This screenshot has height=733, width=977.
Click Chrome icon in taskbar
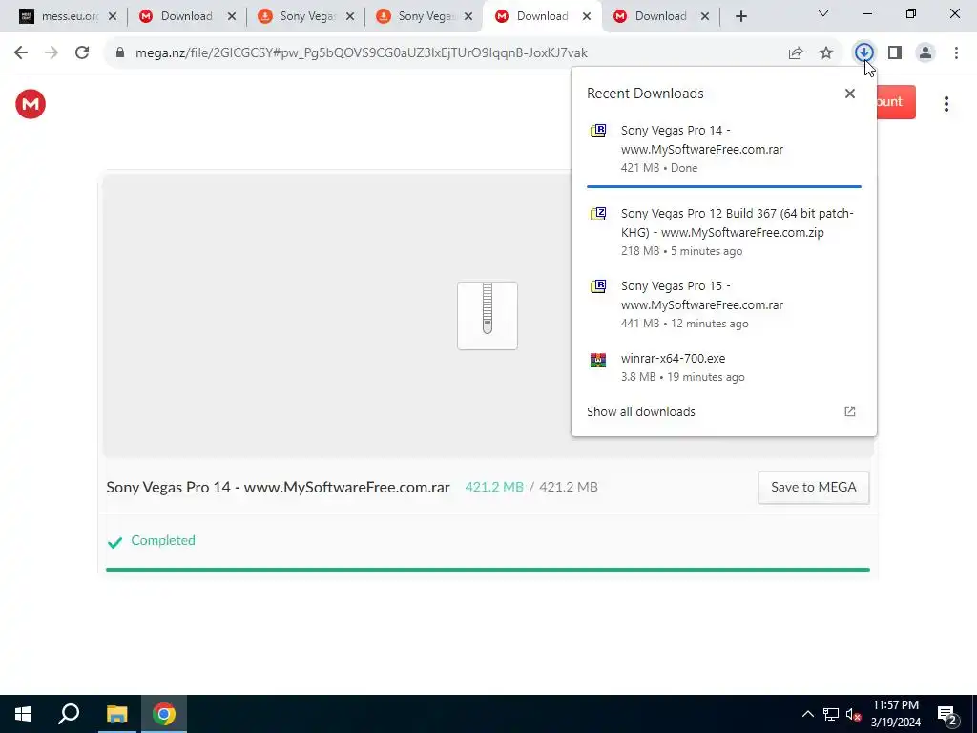tap(164, 714)
